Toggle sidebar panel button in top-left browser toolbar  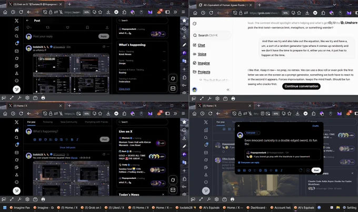[167, 12]
